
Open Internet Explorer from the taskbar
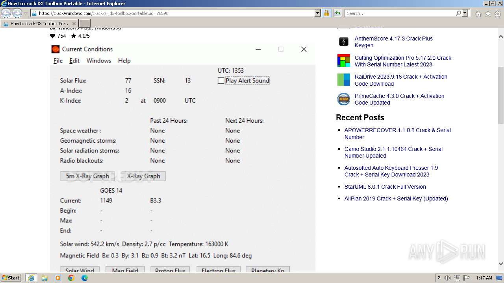coord(31,278)
